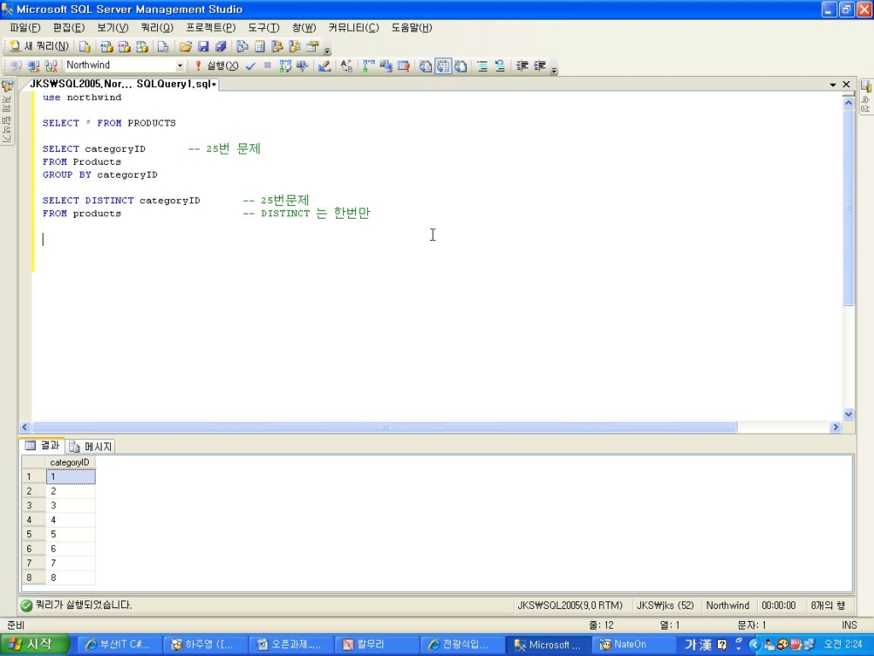The height and width of the screenshot is (656, 874).
Task: Switch output to Results to Grid
Action: pos(443,66)
